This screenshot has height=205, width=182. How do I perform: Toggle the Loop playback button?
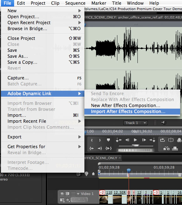click(x=162, y=140)
